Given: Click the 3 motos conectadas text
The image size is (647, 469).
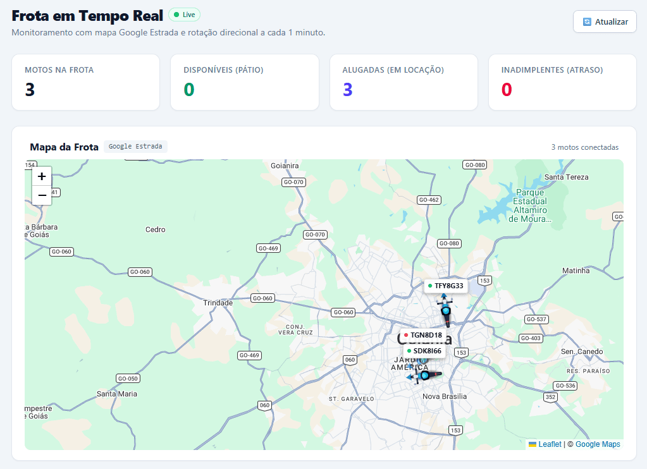Looking at the screenshot, I should pos(584,147).
